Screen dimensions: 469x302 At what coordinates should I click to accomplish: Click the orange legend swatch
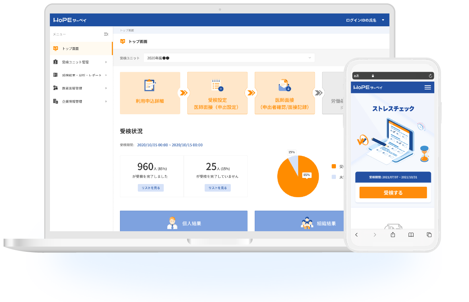(x=334, y=166)
